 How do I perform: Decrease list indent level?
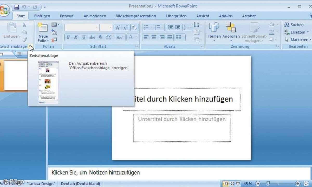tap(170, 28)
